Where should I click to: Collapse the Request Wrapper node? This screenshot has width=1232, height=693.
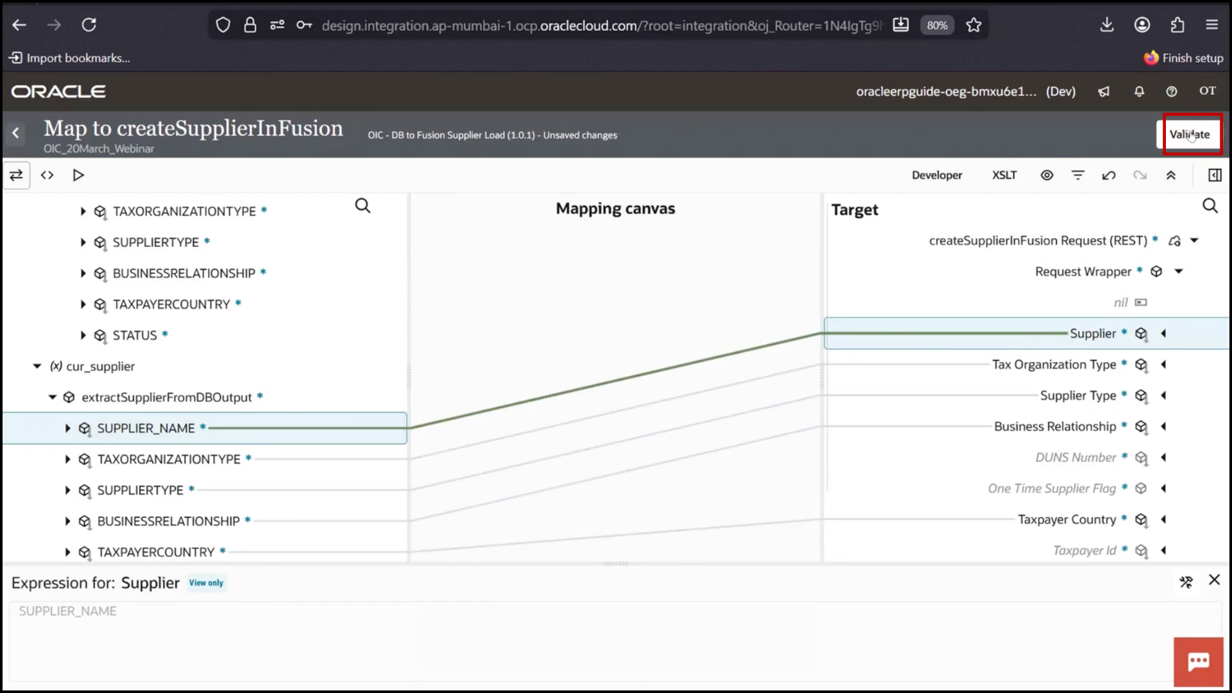pos(1179,271)
